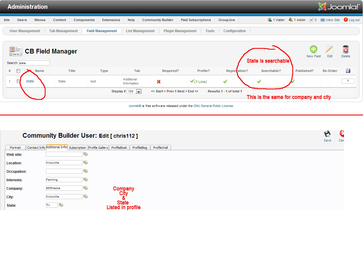The height and width of the screenshot is (259, 363).
Task: Click the icon beside the Location field
Action: pos(86,163)
